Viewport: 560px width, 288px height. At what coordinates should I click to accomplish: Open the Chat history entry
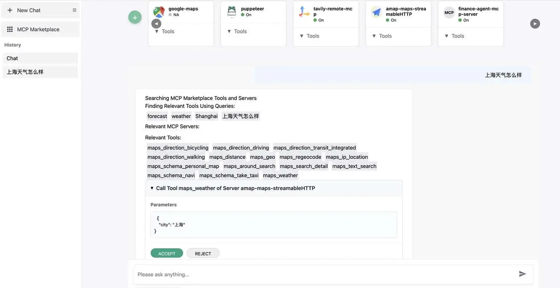pyautogui.click(x=40, y=58)
